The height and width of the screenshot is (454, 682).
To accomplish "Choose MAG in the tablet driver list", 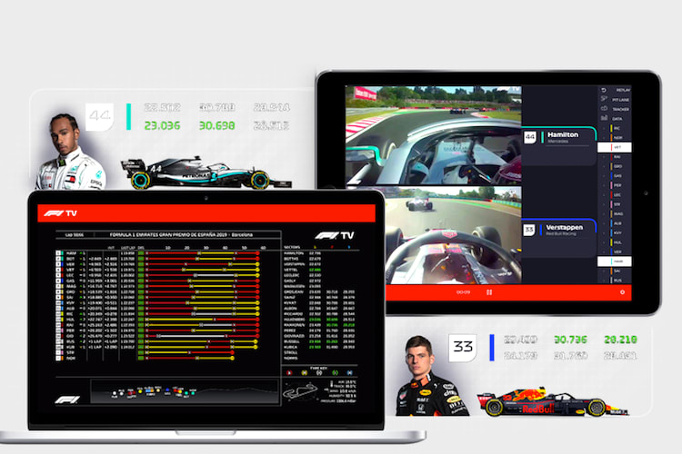I will click(x=615, y=213).
